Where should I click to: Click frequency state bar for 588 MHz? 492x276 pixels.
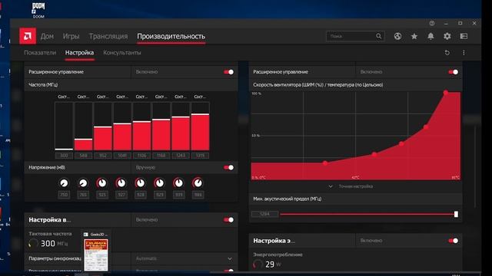pos(84,126)
